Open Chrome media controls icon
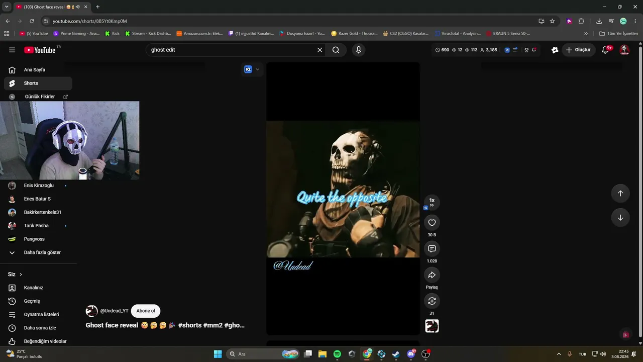Image resolution: width=643 pixels, height=362 pixels. tap(611, 21)
